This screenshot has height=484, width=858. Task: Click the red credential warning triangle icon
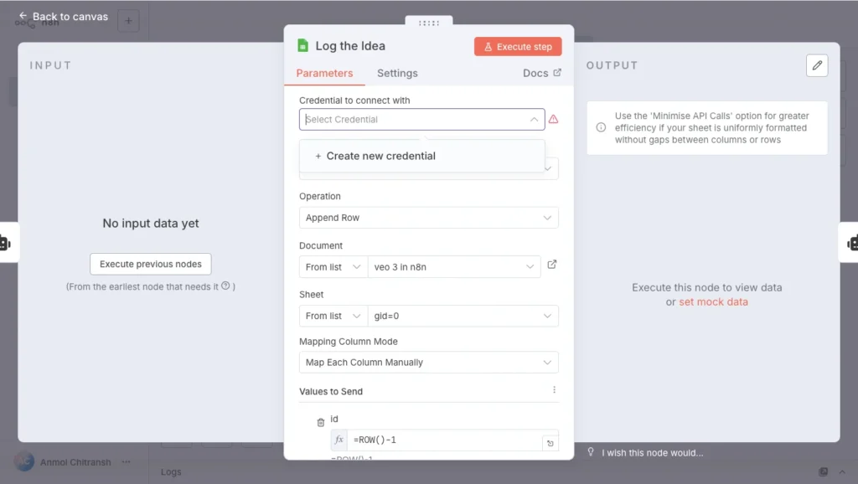click(x=553, y=120)
